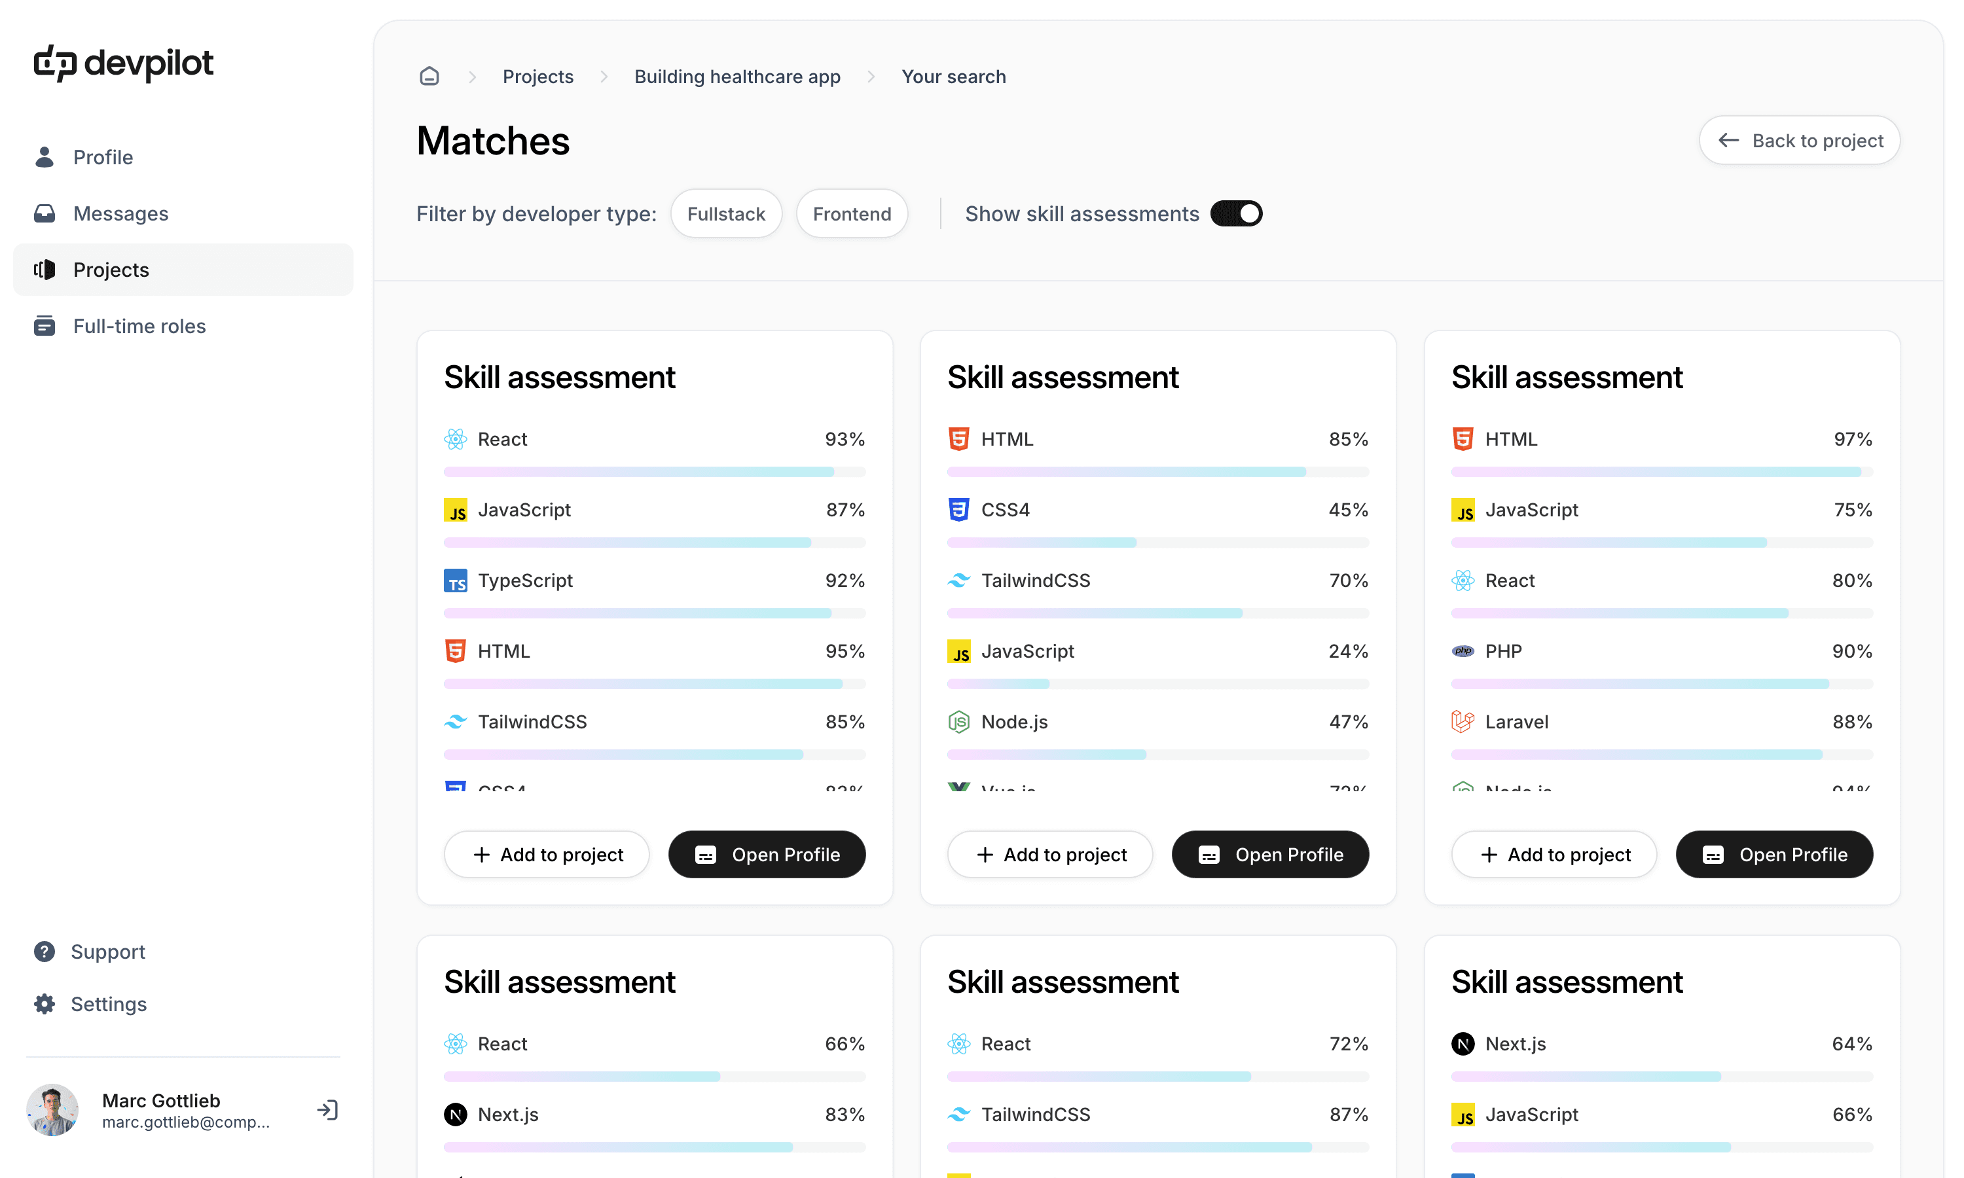The height and width of the screenshot is (1178, 1964).
Task: Click Back to project button
Action: coord(1800,140)
